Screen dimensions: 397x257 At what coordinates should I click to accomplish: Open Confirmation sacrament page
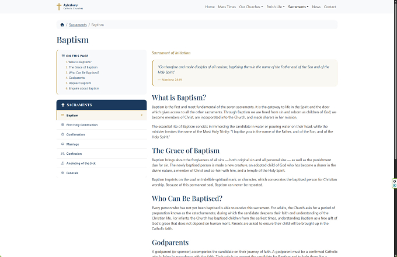click(102, 134)
